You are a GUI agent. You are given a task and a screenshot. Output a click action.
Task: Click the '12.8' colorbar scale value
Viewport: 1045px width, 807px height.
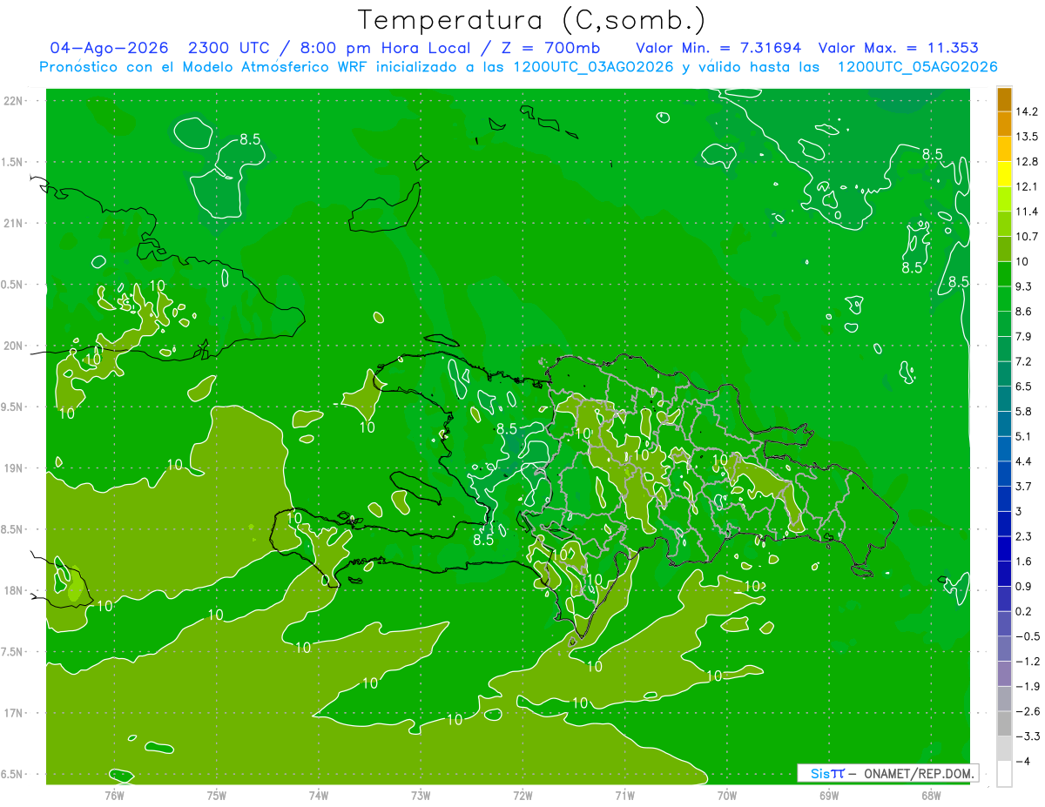coord(1027,162)
